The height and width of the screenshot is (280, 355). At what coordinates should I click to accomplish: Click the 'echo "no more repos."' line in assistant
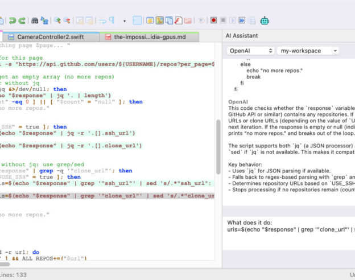point(274,71)
